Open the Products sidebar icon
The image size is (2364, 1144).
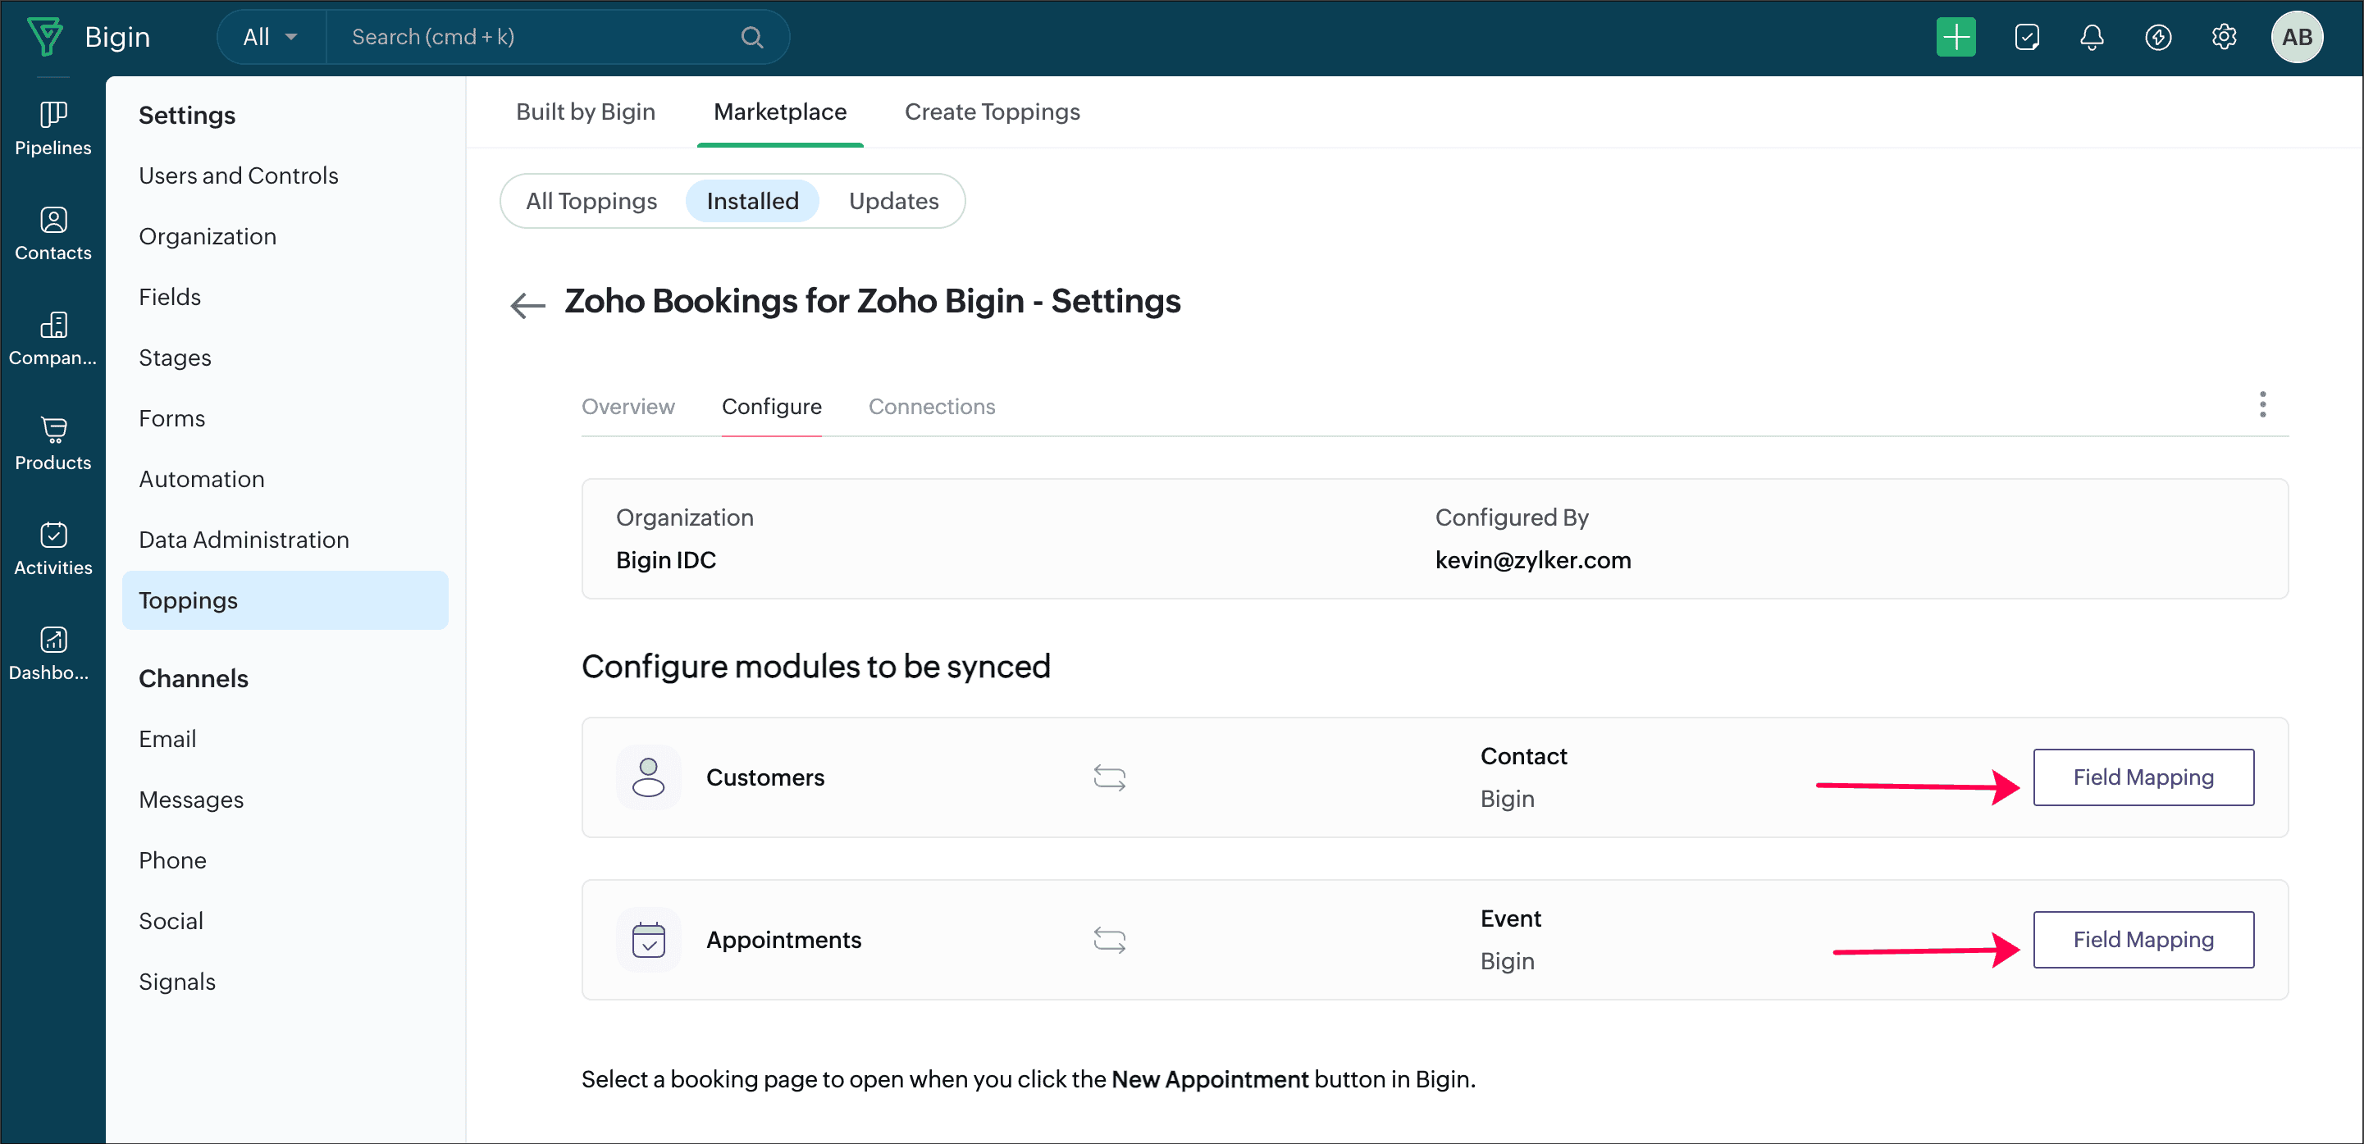point(52,443)
